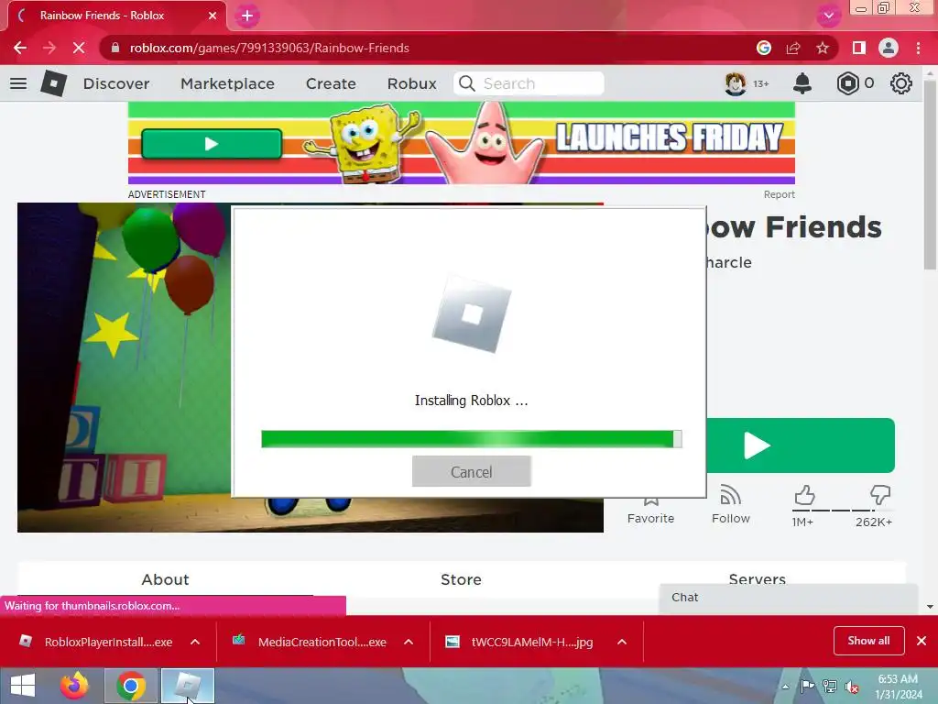This screenshot has width=938, height=704.
Task: Click the installation progress bar
Action: coord(472,439)
